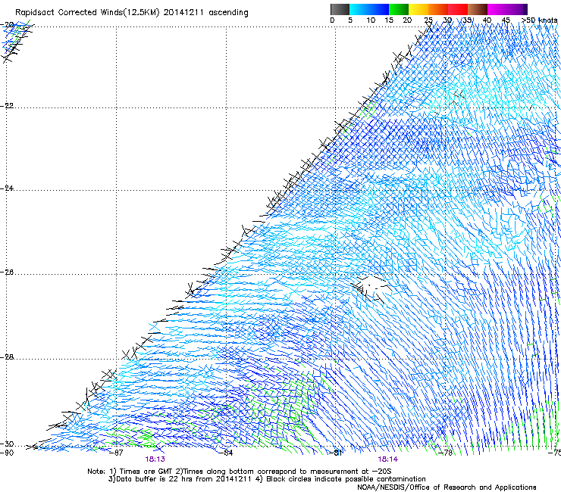
Task: Click the '-22' latitude axis label
Action: (7, 106)
